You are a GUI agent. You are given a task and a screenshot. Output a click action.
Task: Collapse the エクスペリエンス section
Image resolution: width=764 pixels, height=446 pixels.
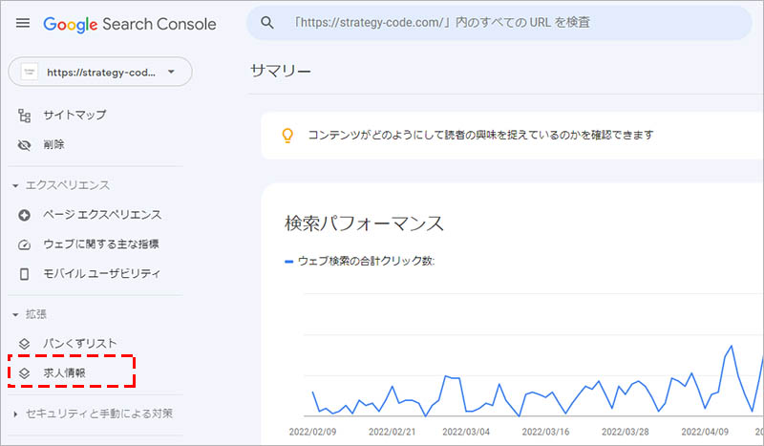pyautogui.click(x=16, y=185)
